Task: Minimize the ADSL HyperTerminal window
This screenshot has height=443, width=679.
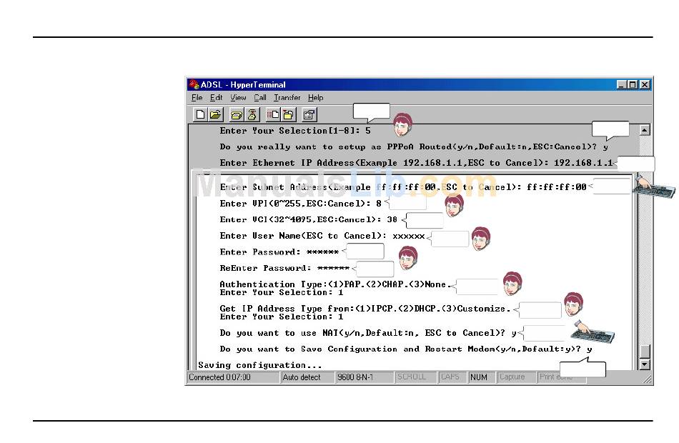Action: click(623, 84)
